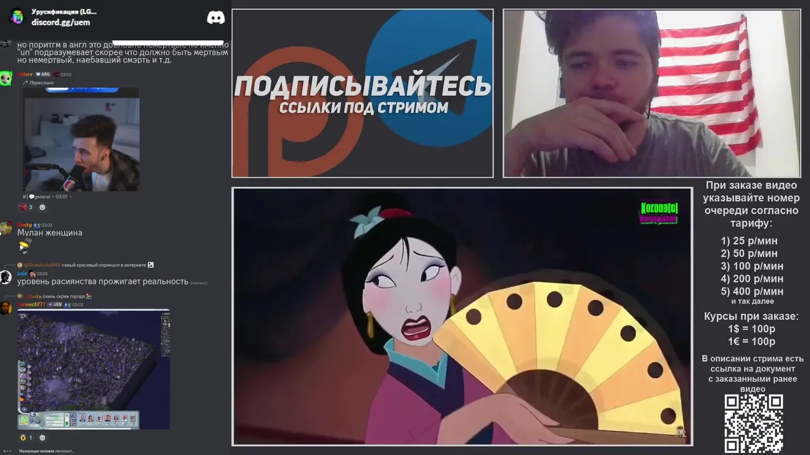Click the pale username
The height and width of the screenshot is (455, 810).
[22, 274]
